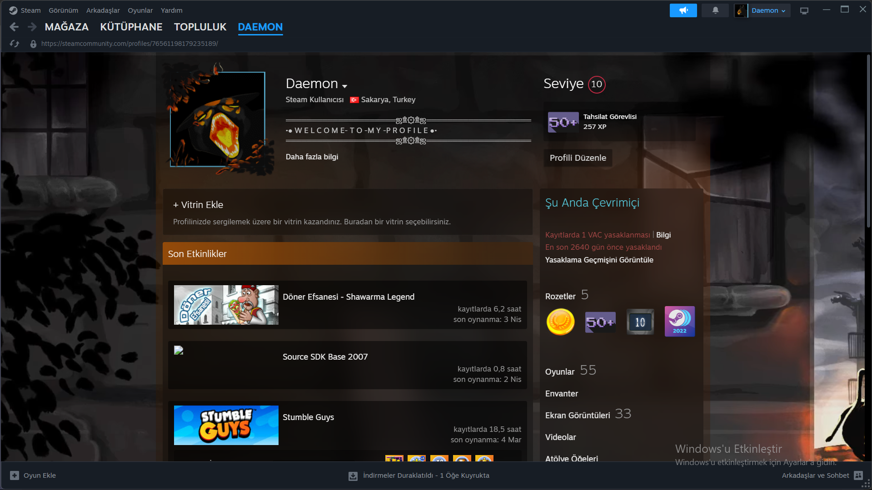
Task: Click the vertical page scrollbar
Action: coord(868,141)
